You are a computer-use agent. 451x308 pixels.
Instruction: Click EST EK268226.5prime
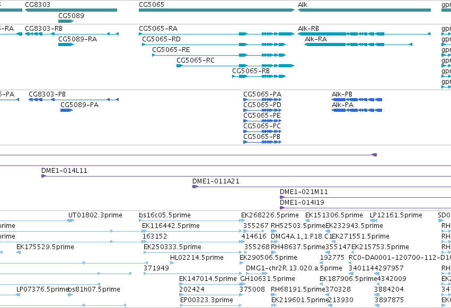click(x=270, y=215)
